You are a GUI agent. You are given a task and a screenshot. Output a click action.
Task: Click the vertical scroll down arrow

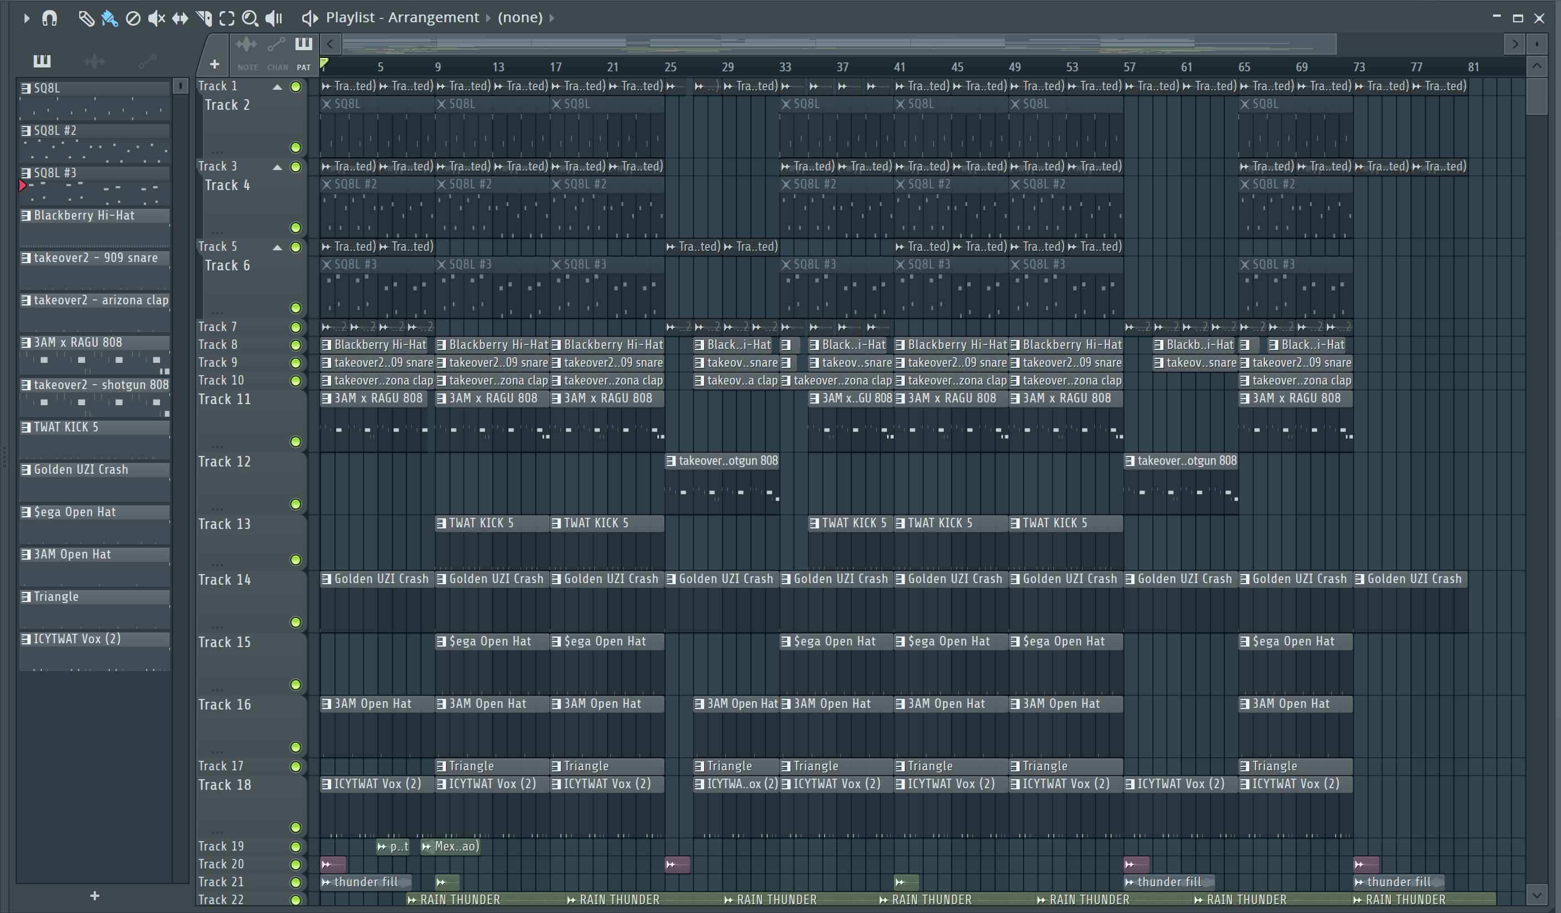tap(1536, 895)
